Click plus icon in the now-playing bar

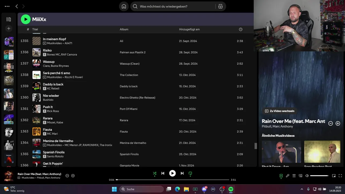pos(73,176)
